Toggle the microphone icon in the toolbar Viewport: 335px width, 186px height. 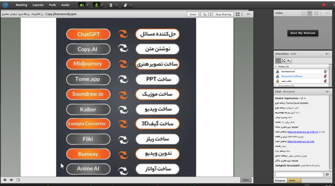pos(96,5)
